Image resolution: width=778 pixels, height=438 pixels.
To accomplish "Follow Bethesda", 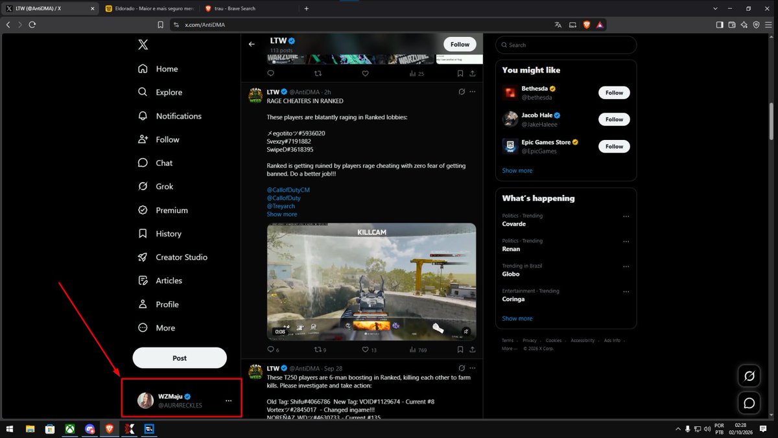I will (614, 93).
